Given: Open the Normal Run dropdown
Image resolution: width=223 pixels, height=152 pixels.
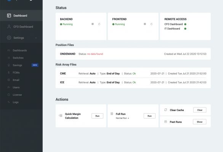Looking at the screenshot, I should (x=122, y=118).
